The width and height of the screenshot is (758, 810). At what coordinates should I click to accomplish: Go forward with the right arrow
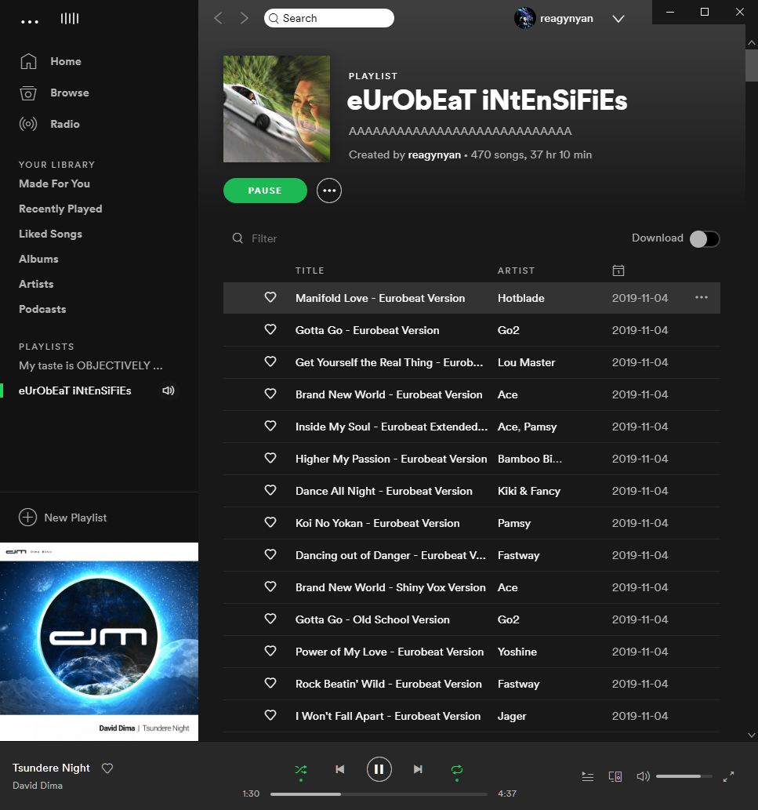245,18
